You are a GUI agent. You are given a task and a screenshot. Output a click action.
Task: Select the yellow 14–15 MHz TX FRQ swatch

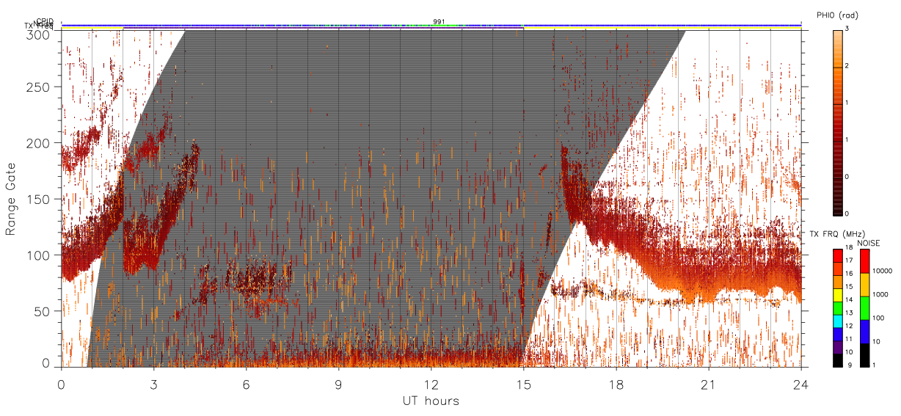(x=837, y=295)
